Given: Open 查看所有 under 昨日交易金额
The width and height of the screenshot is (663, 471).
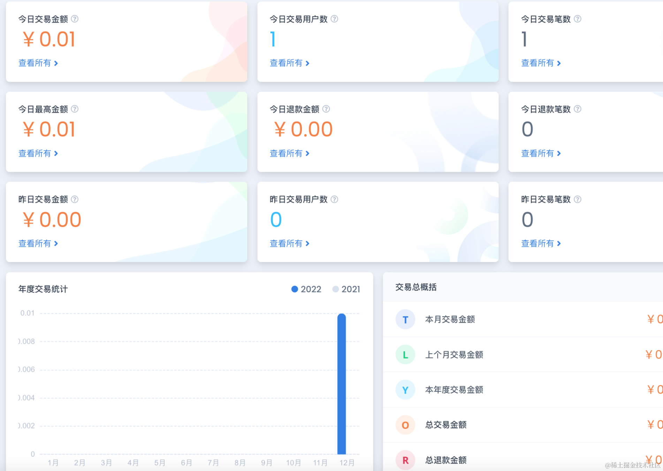Looking at the screenshot, I should tap(38, 244).
